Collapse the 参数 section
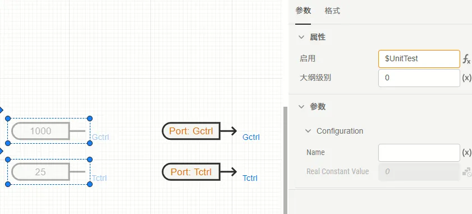Viewport: 472px width, 214px height. pyautogui.click(x=301, y=106)
